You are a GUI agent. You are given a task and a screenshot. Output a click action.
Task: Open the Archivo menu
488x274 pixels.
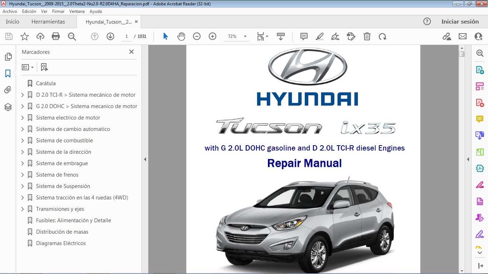(10, 11)
